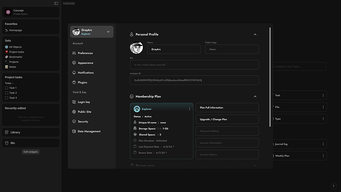Click the help question mark icon
Viewport: 341px width, 192px height.
pyautogui.click(x=334, y=187)
